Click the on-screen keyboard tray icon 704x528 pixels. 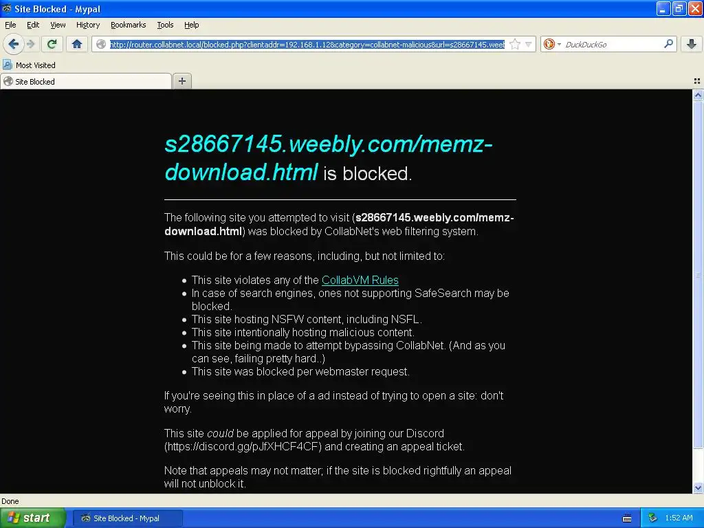click(x=627, y=518)
